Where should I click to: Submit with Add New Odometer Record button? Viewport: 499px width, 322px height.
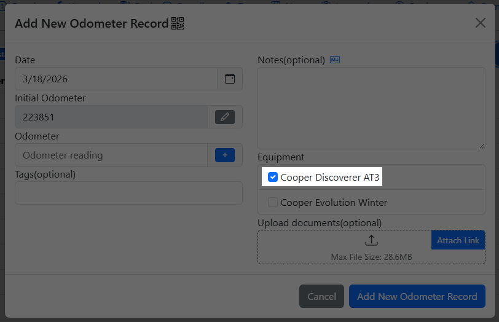click(417, 296)
